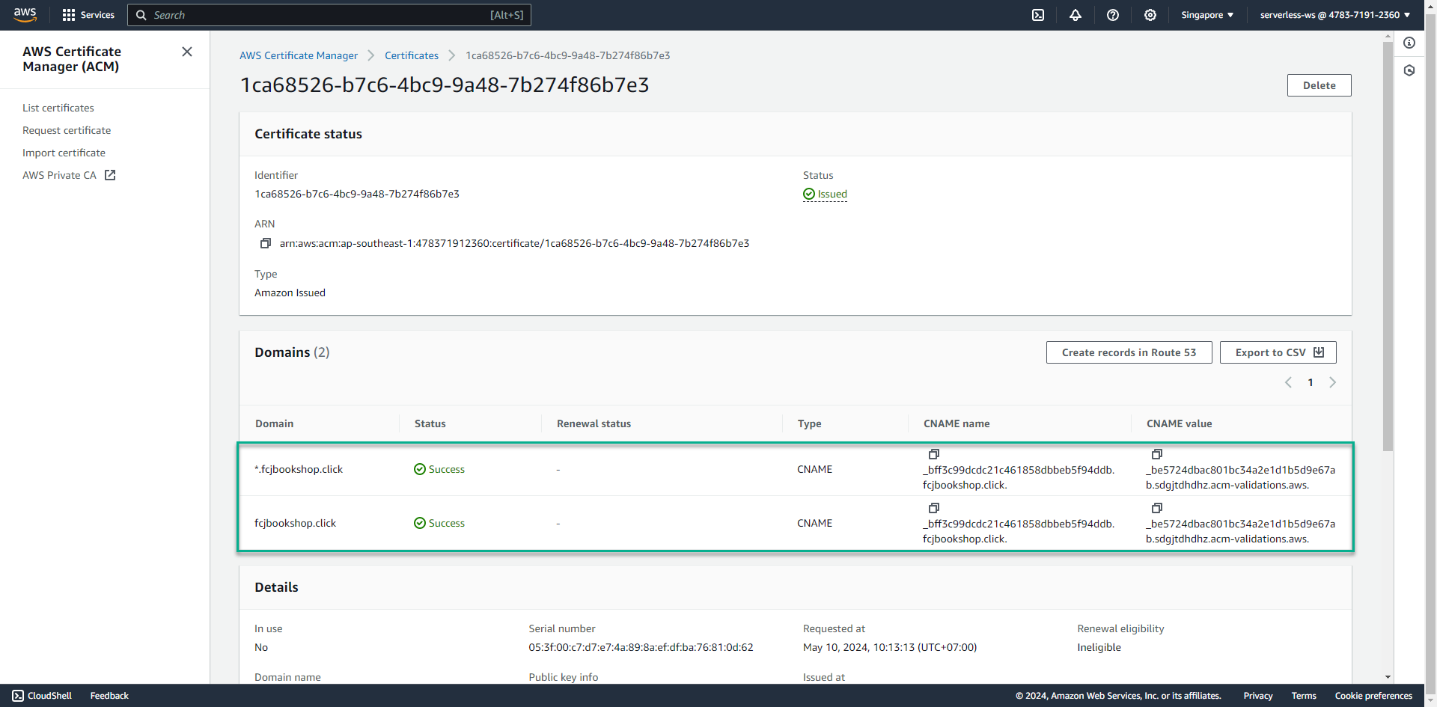Image resolution: width=1437 pixels, height=707 pixels.
Task: Click Create records in Route 53
Action: pyautogui.click(x=1129, y=352)
